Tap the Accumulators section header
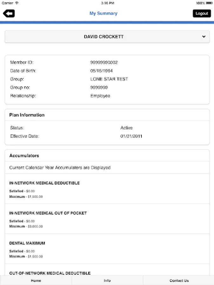The height and width of the screenshot is (285, 214). point(24,156)
